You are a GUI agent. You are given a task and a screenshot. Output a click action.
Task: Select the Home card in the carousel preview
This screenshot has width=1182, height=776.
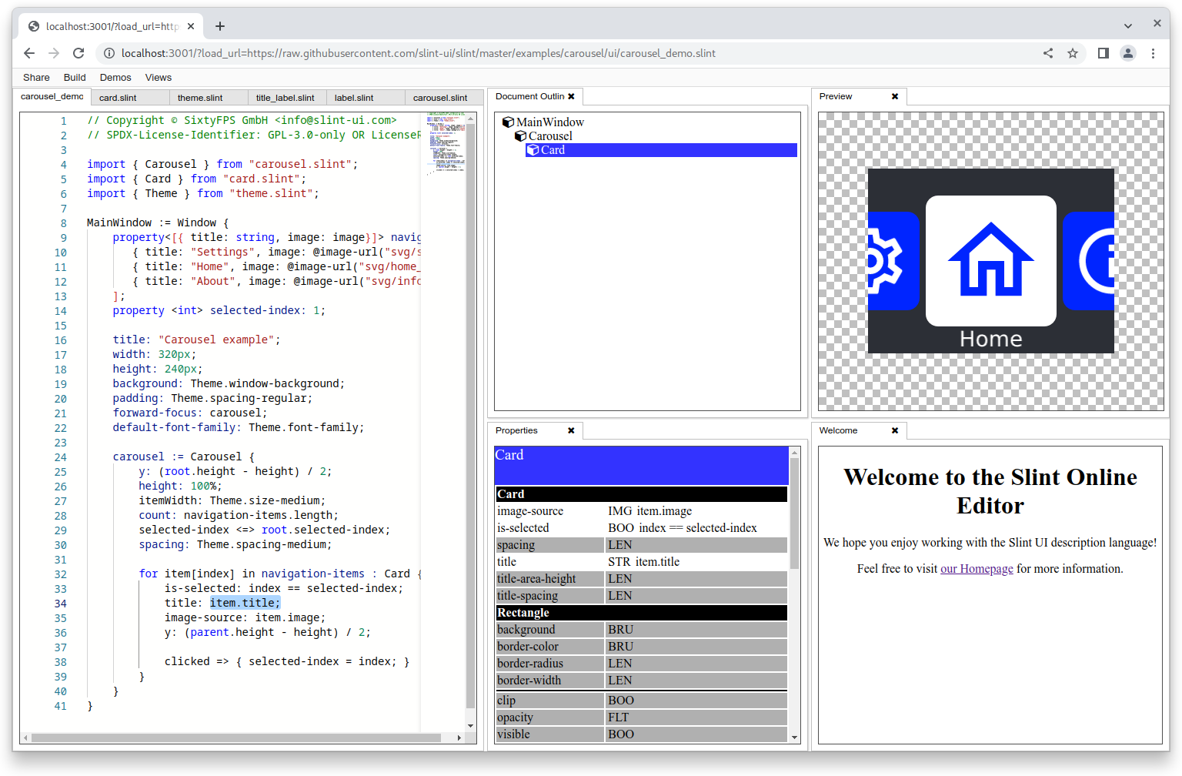[x=990, y=260]
